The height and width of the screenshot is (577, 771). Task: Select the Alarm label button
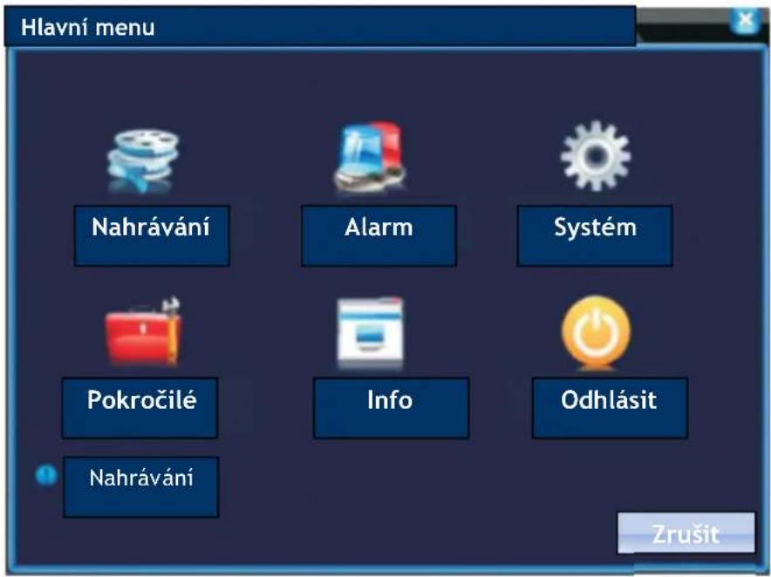click(379, 236)
